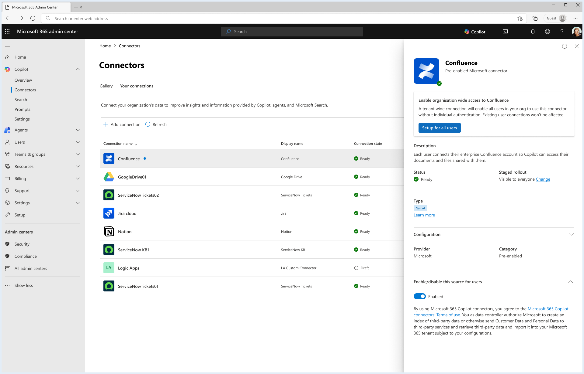Open Copilot Search nav item
The height and width of the screenshot is (374, 584).
click(21, 100)
